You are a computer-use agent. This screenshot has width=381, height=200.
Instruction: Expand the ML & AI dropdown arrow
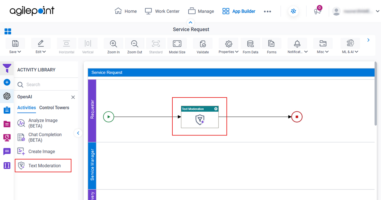pos(357,52)
